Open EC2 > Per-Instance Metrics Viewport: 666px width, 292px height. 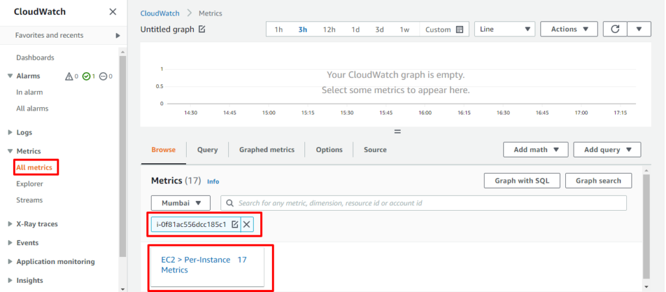point(195,265)
